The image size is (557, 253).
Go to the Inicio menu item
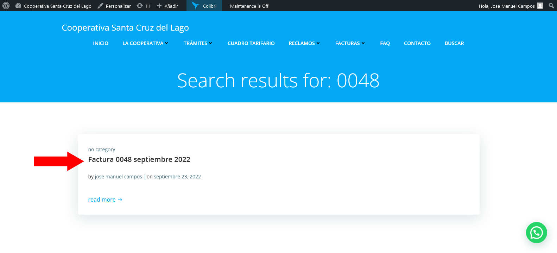click(101, 43)
